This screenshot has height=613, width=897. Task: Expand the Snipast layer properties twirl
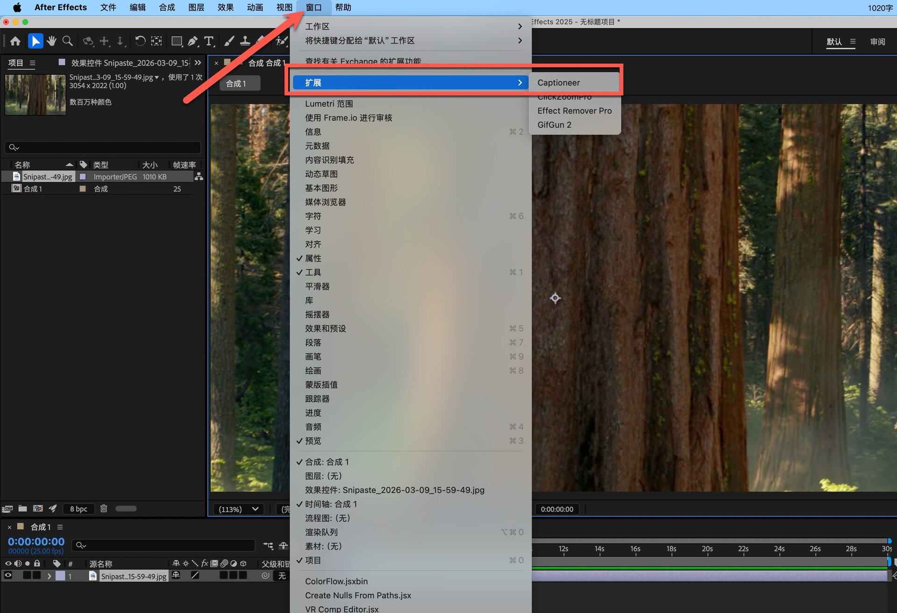[49, 576]
